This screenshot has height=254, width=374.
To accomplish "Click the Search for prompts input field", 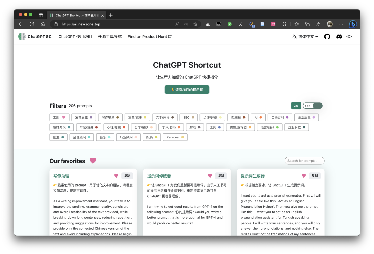I will [x=304, y=161].
